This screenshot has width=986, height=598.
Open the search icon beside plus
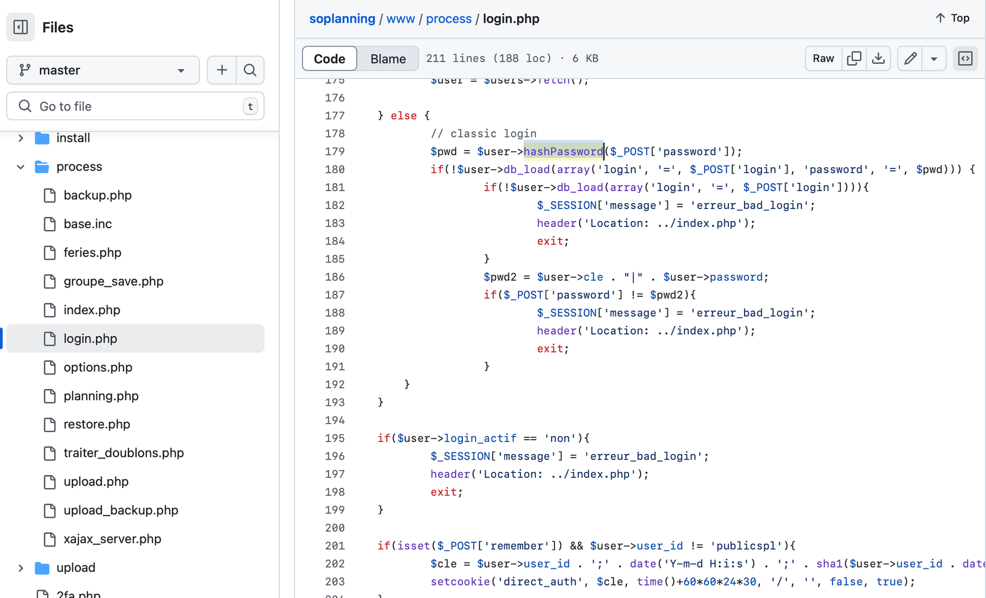[250, 70]
